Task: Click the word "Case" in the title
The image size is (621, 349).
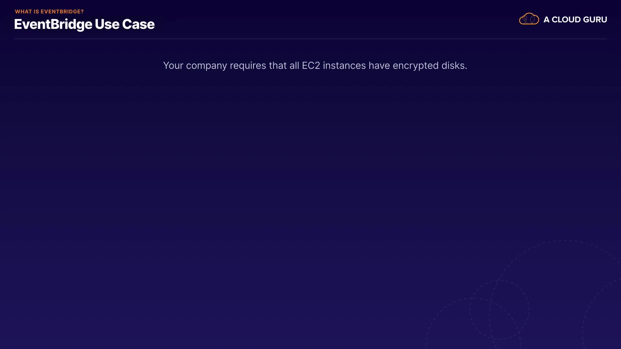Action: click(x=138, y=24)
